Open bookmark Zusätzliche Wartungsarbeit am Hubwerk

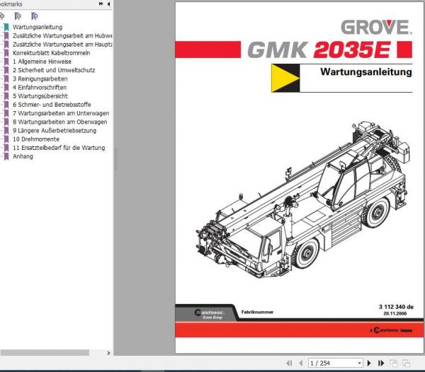coord(62,35)
